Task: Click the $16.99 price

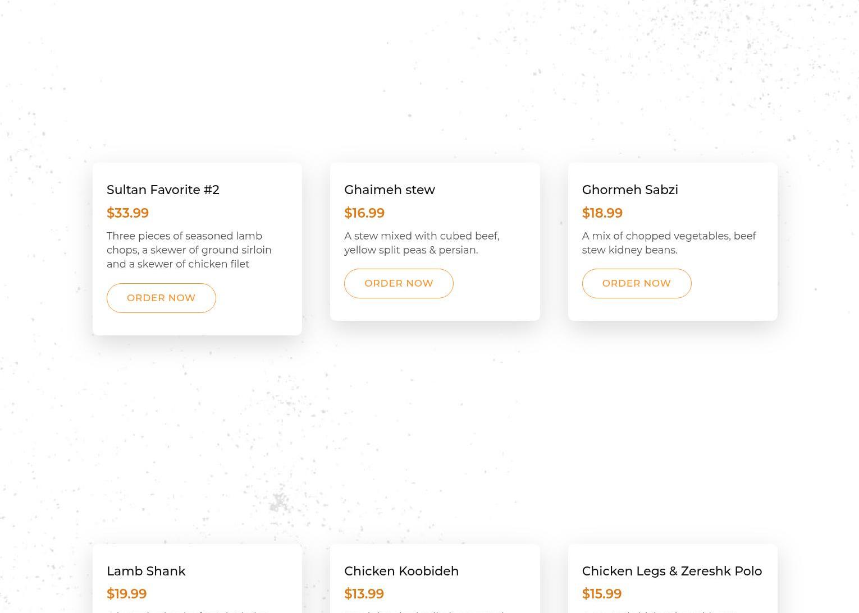Action: pyautogui.click(x=364, y=213)
